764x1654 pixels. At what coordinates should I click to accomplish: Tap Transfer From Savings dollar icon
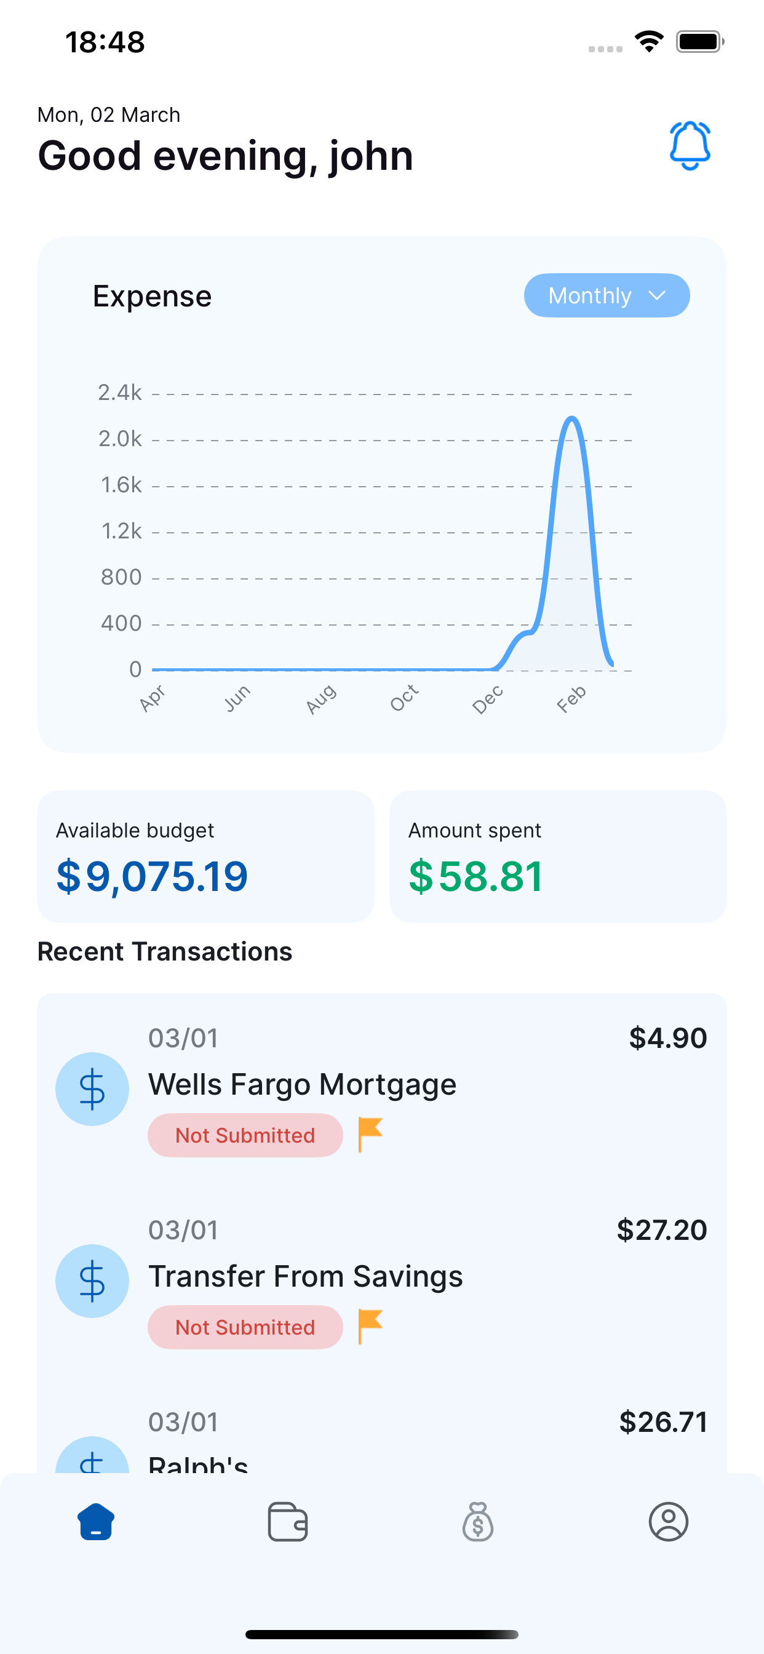[x=92, y=1280]
